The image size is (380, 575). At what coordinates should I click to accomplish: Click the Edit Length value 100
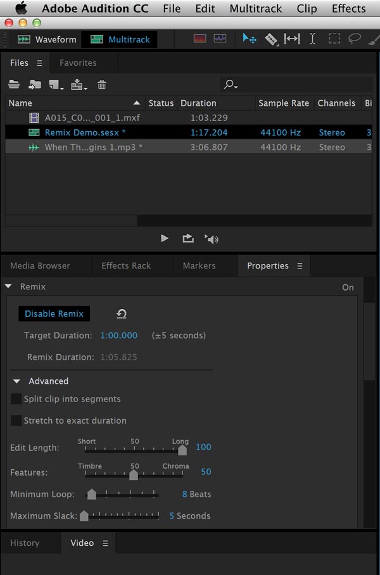[x=203, y=446]
